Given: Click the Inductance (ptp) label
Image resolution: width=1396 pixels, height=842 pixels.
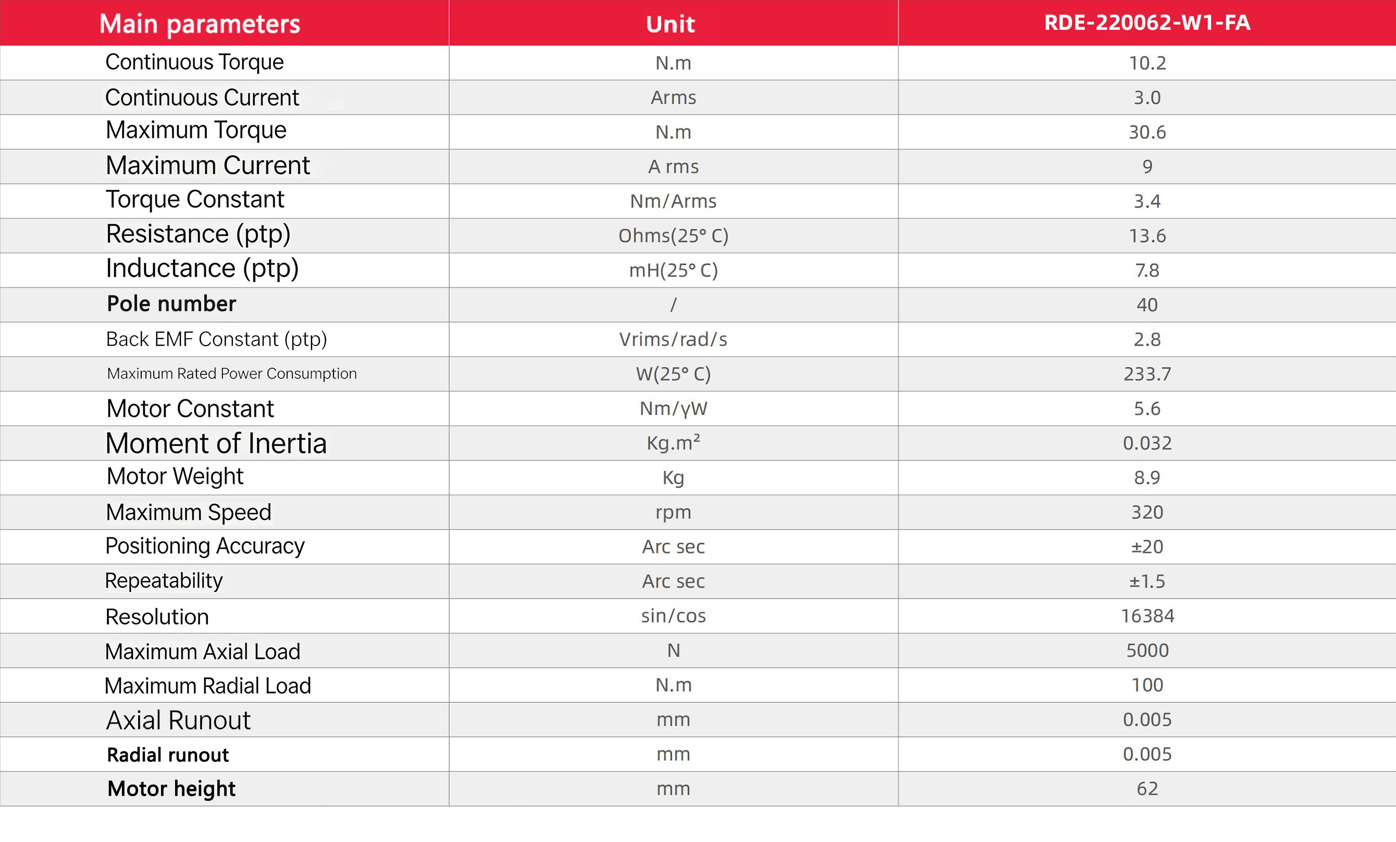Looking at the screenshot, I should pyautogui.click(x=202, y=268).
